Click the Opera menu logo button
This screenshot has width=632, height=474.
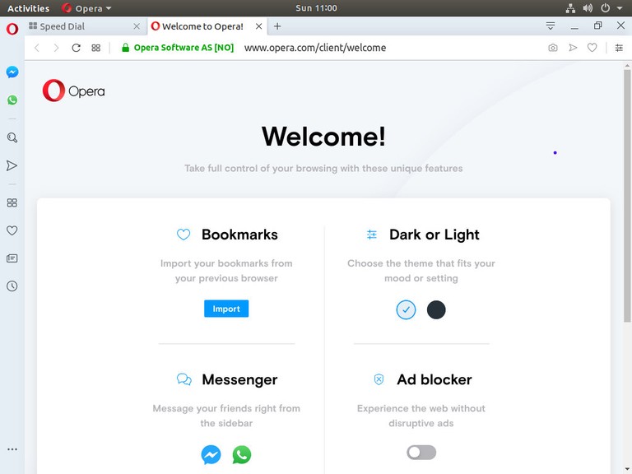[12, 29]
